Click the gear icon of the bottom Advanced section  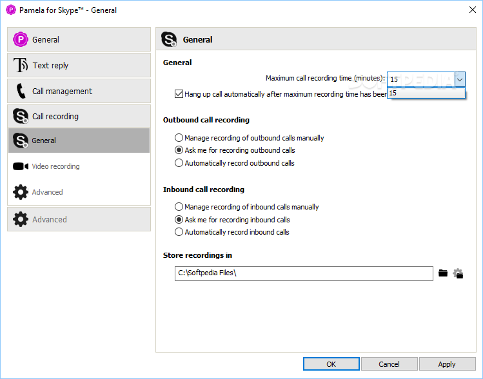click(x=21, y=219)
